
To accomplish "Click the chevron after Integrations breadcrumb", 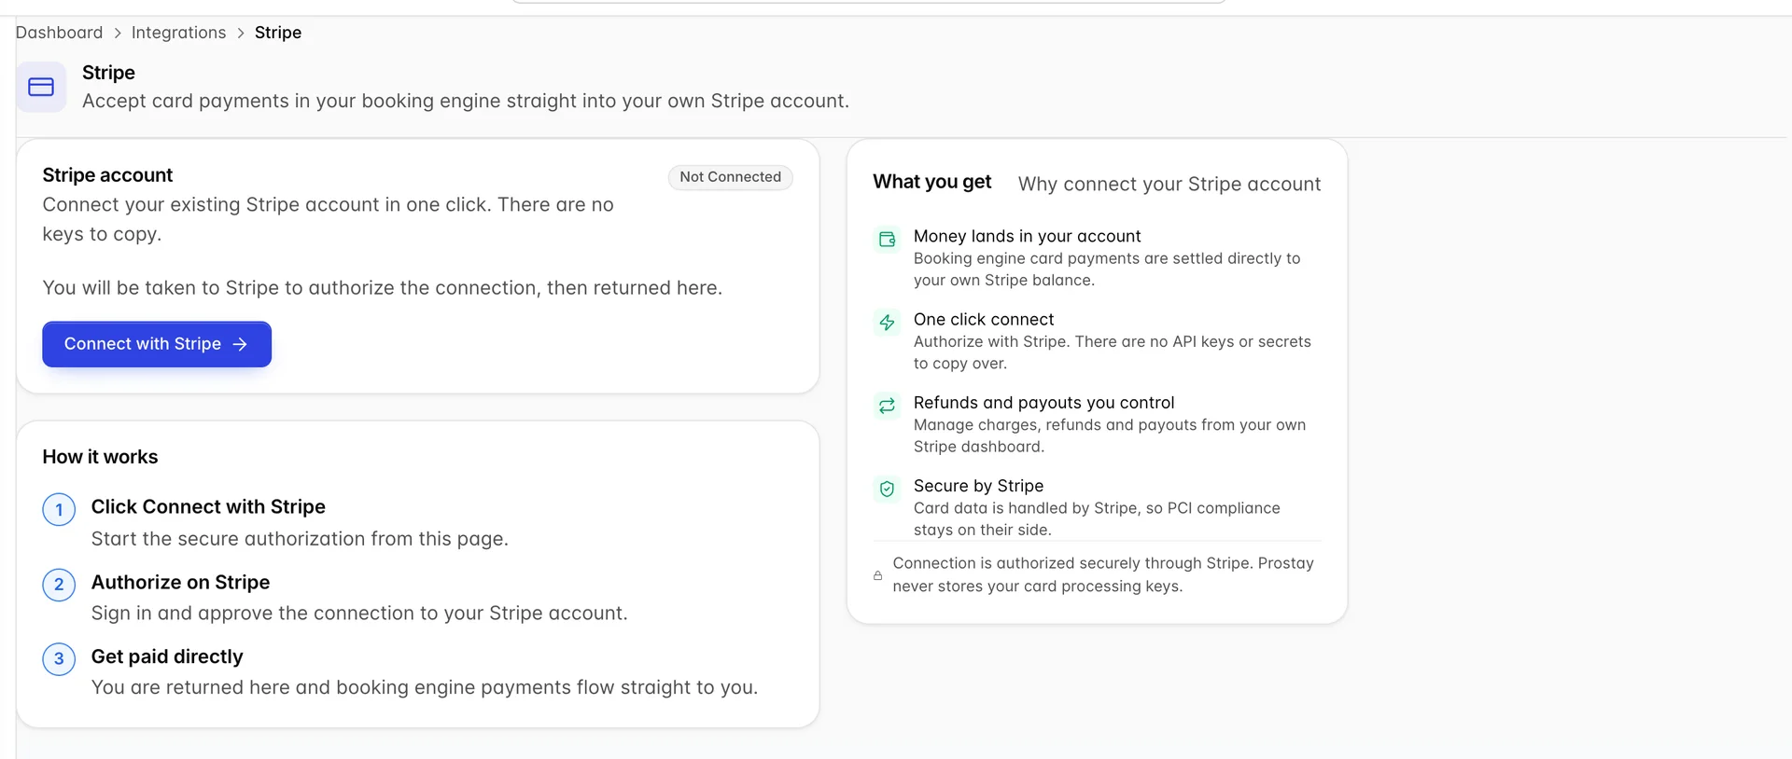I will 241,34.
